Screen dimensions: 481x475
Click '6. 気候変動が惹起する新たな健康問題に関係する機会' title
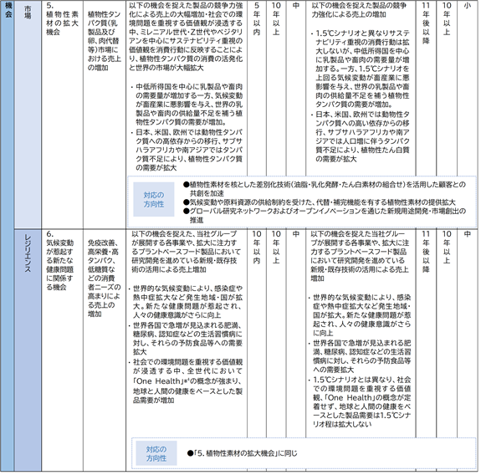coord(60,260)
